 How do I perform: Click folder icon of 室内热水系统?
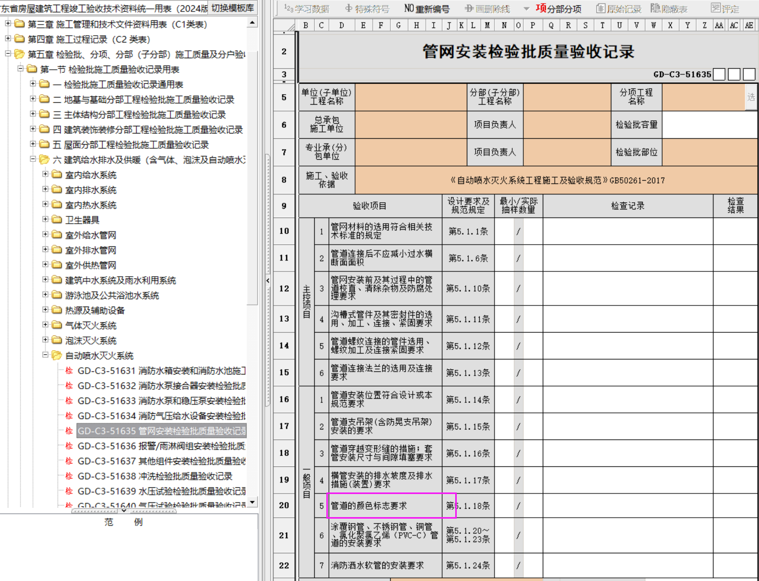coord(57,204)
